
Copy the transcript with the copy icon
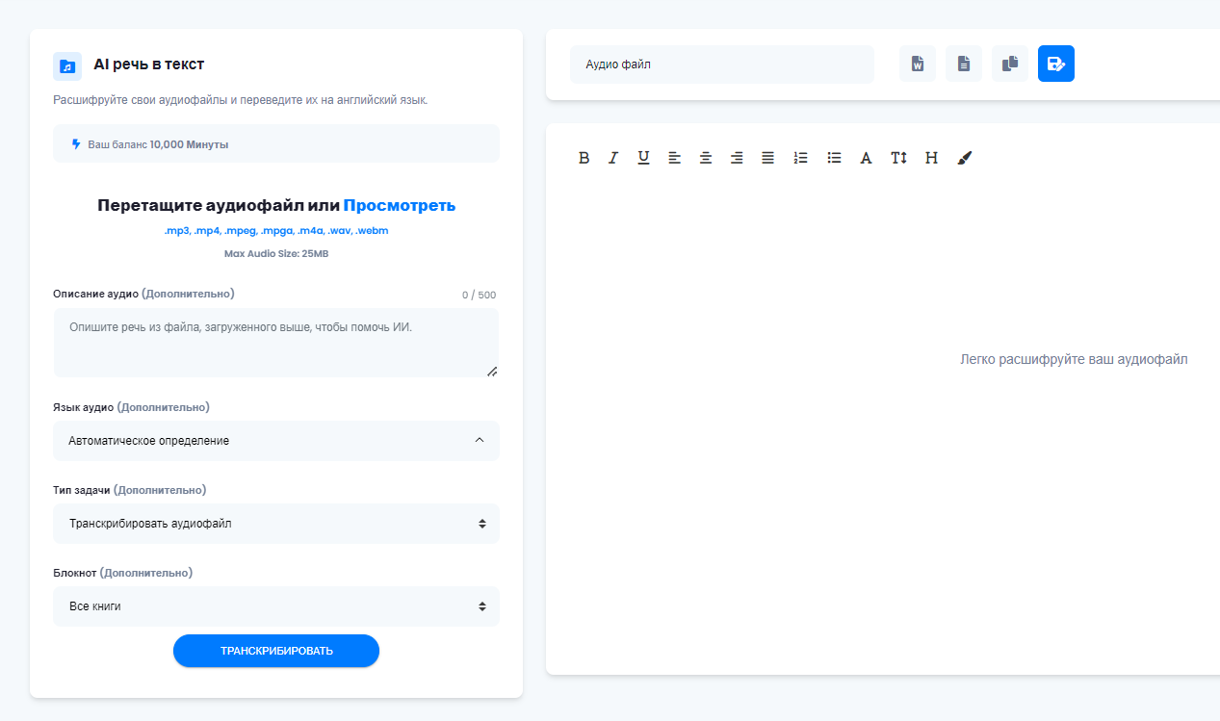(x=1009, y=64)
